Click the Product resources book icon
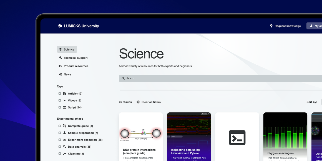 click(x=61, y=66)
